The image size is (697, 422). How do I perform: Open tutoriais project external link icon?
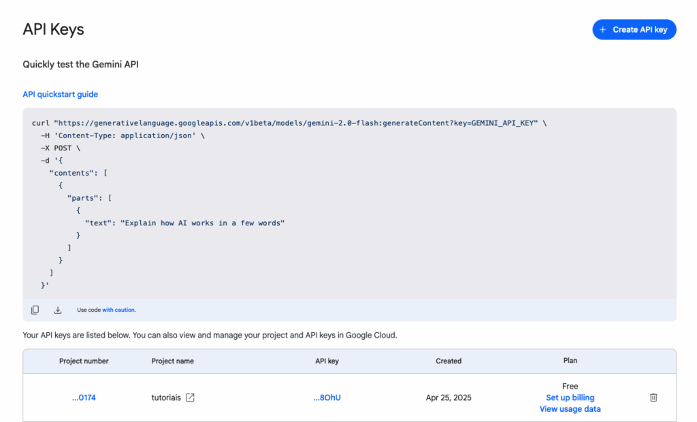coord(191,397)
